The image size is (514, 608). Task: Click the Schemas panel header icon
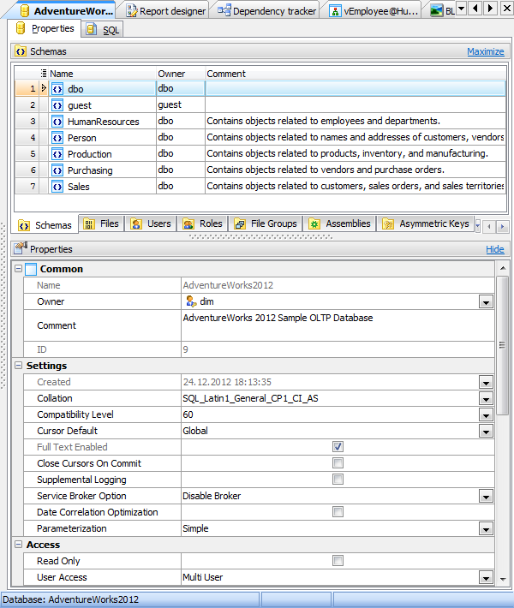[x=21, y=51]
